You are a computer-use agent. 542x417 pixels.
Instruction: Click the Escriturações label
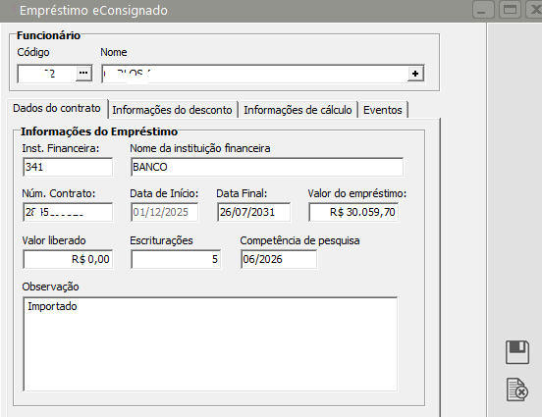pyautogui.click(x=161, y=240)
